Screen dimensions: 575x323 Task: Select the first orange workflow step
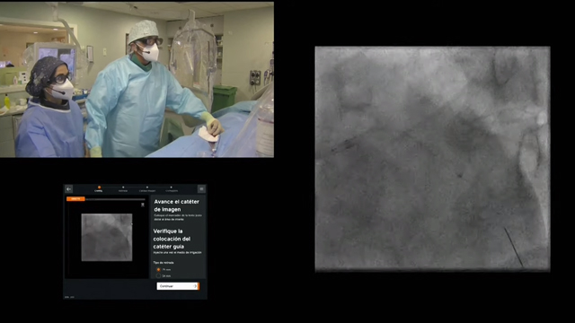(x=99, y=189)
